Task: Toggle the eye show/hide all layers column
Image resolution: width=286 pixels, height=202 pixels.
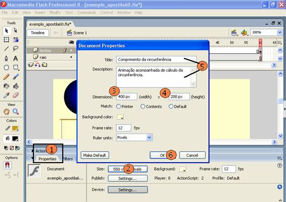Action: coord(71,42)
